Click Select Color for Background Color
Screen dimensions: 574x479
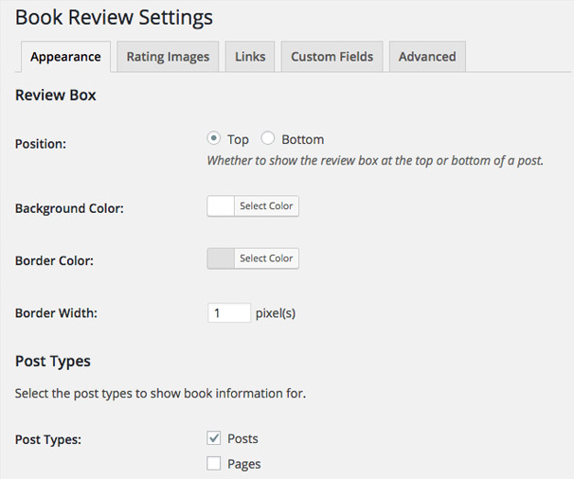[x=266, y=206]
